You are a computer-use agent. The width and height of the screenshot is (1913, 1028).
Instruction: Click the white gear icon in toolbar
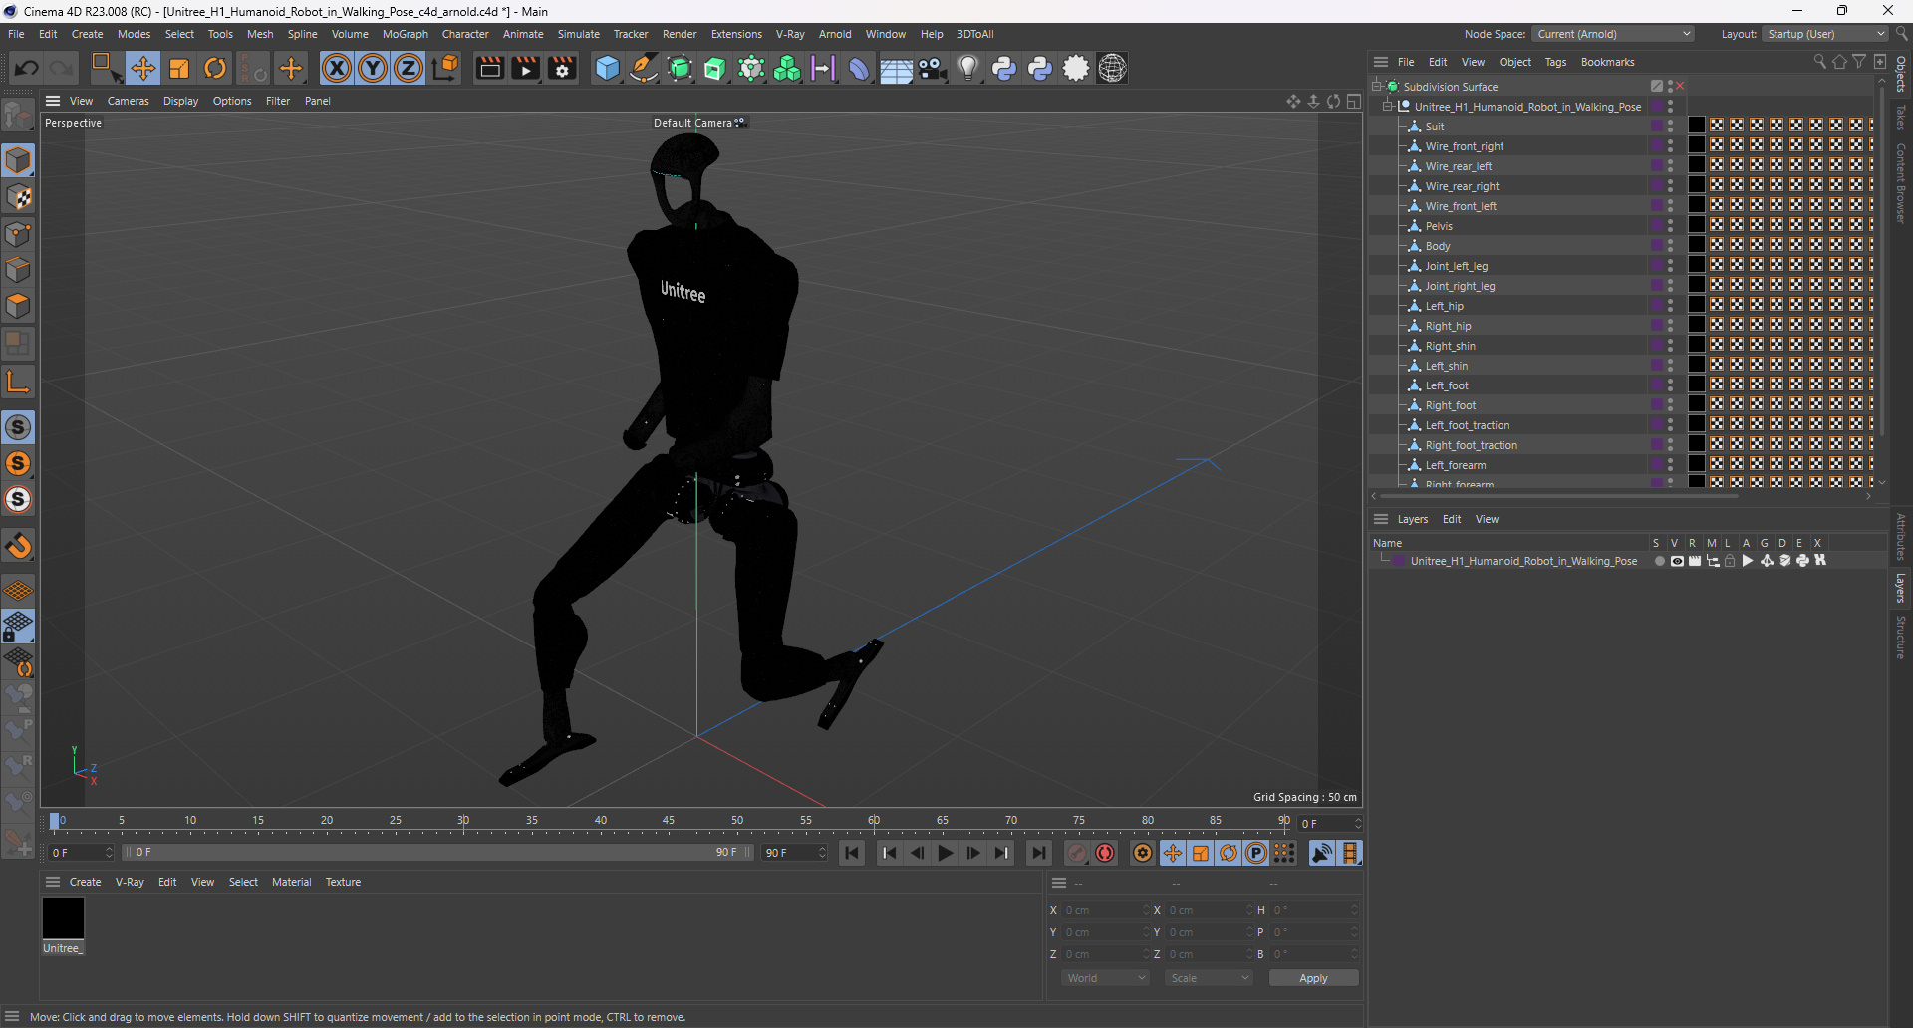1076,68
